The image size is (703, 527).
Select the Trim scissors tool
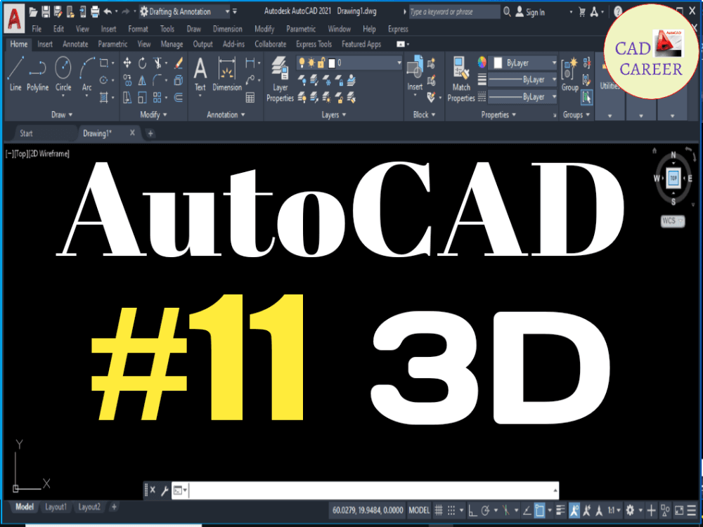point(157,63)
